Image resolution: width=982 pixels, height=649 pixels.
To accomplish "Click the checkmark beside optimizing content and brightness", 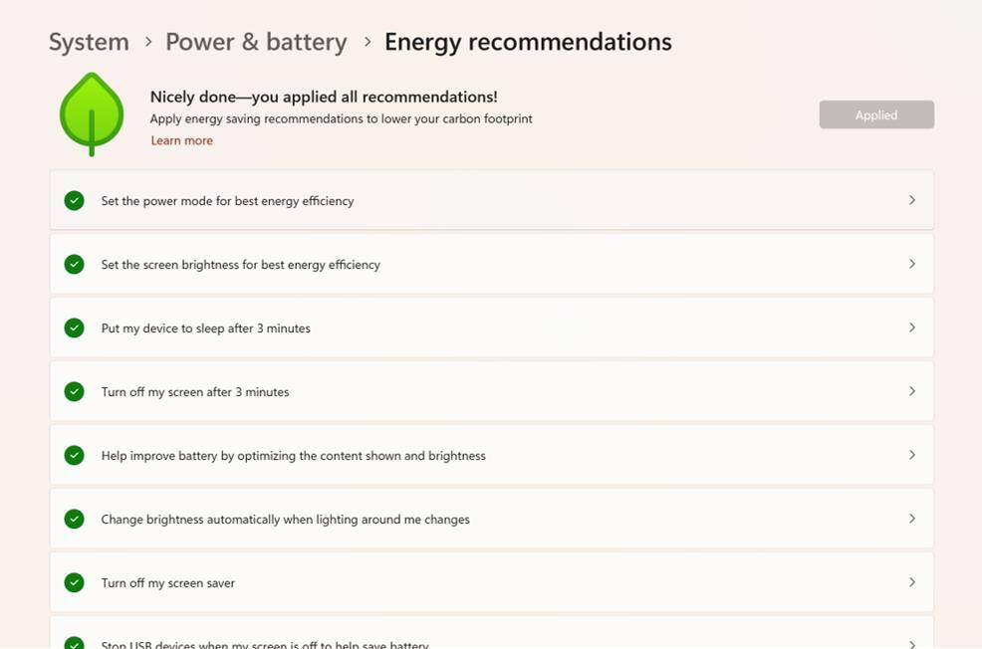I will pos(74,456).
